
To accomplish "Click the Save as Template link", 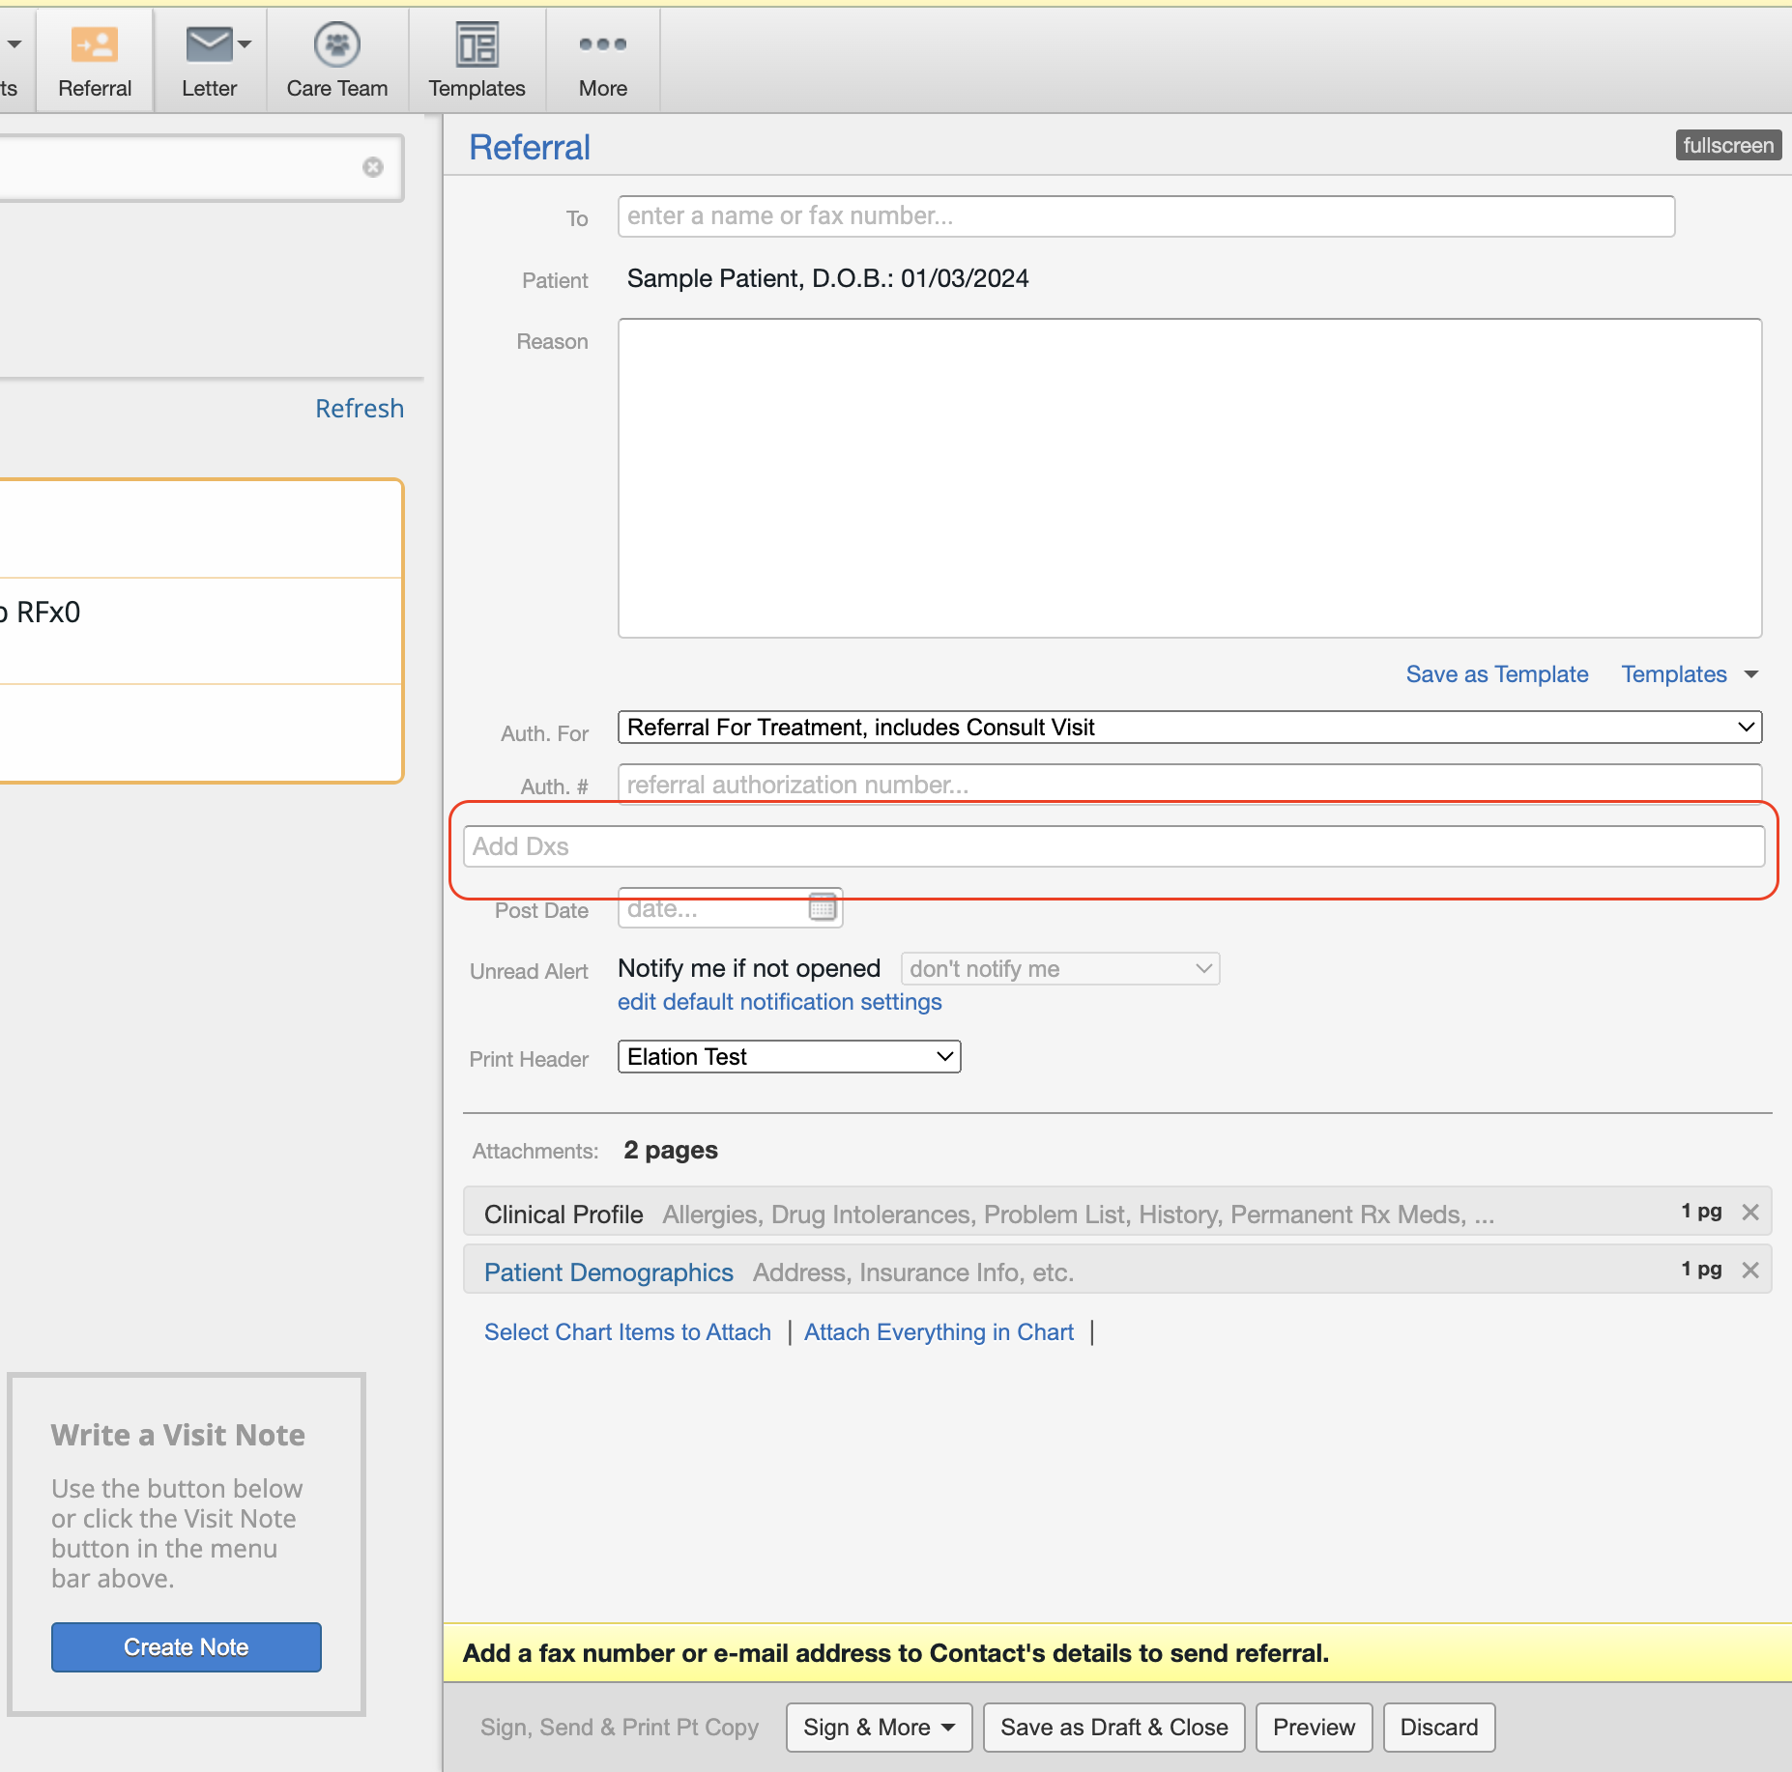I will coord(1496,674).
